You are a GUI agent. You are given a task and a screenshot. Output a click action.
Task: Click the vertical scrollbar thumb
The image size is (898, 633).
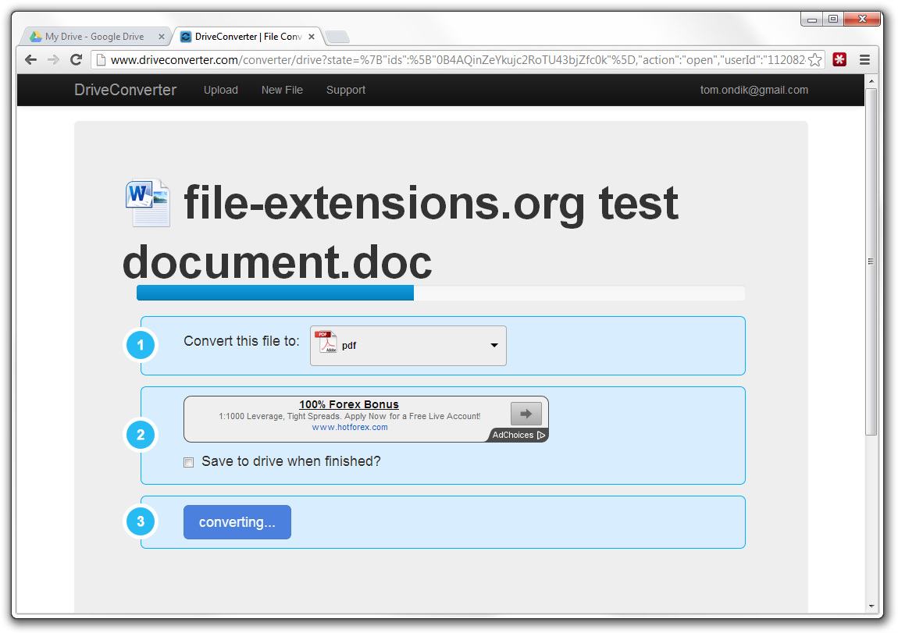coord(871,261)
